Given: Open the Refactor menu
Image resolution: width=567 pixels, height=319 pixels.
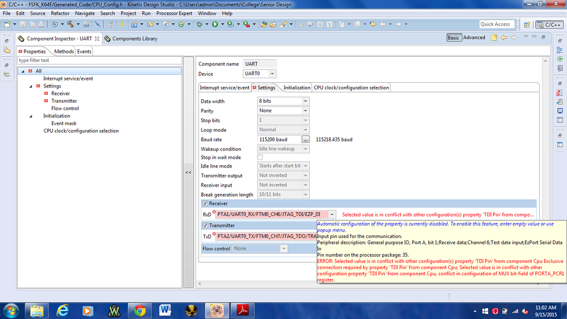Looking at the screenshot, I should coord(60,14).
